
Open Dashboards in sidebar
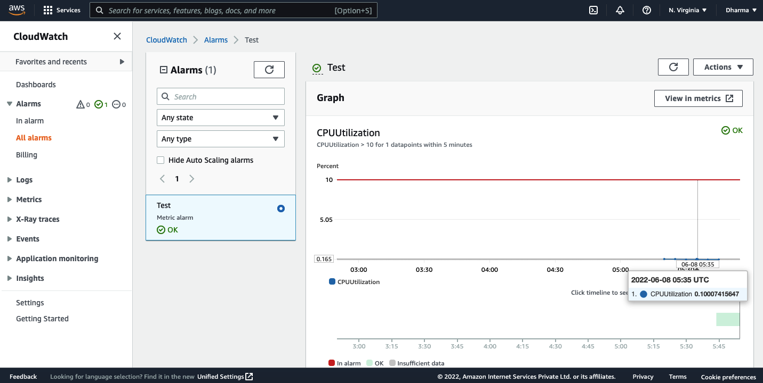[x=36, y=85]
